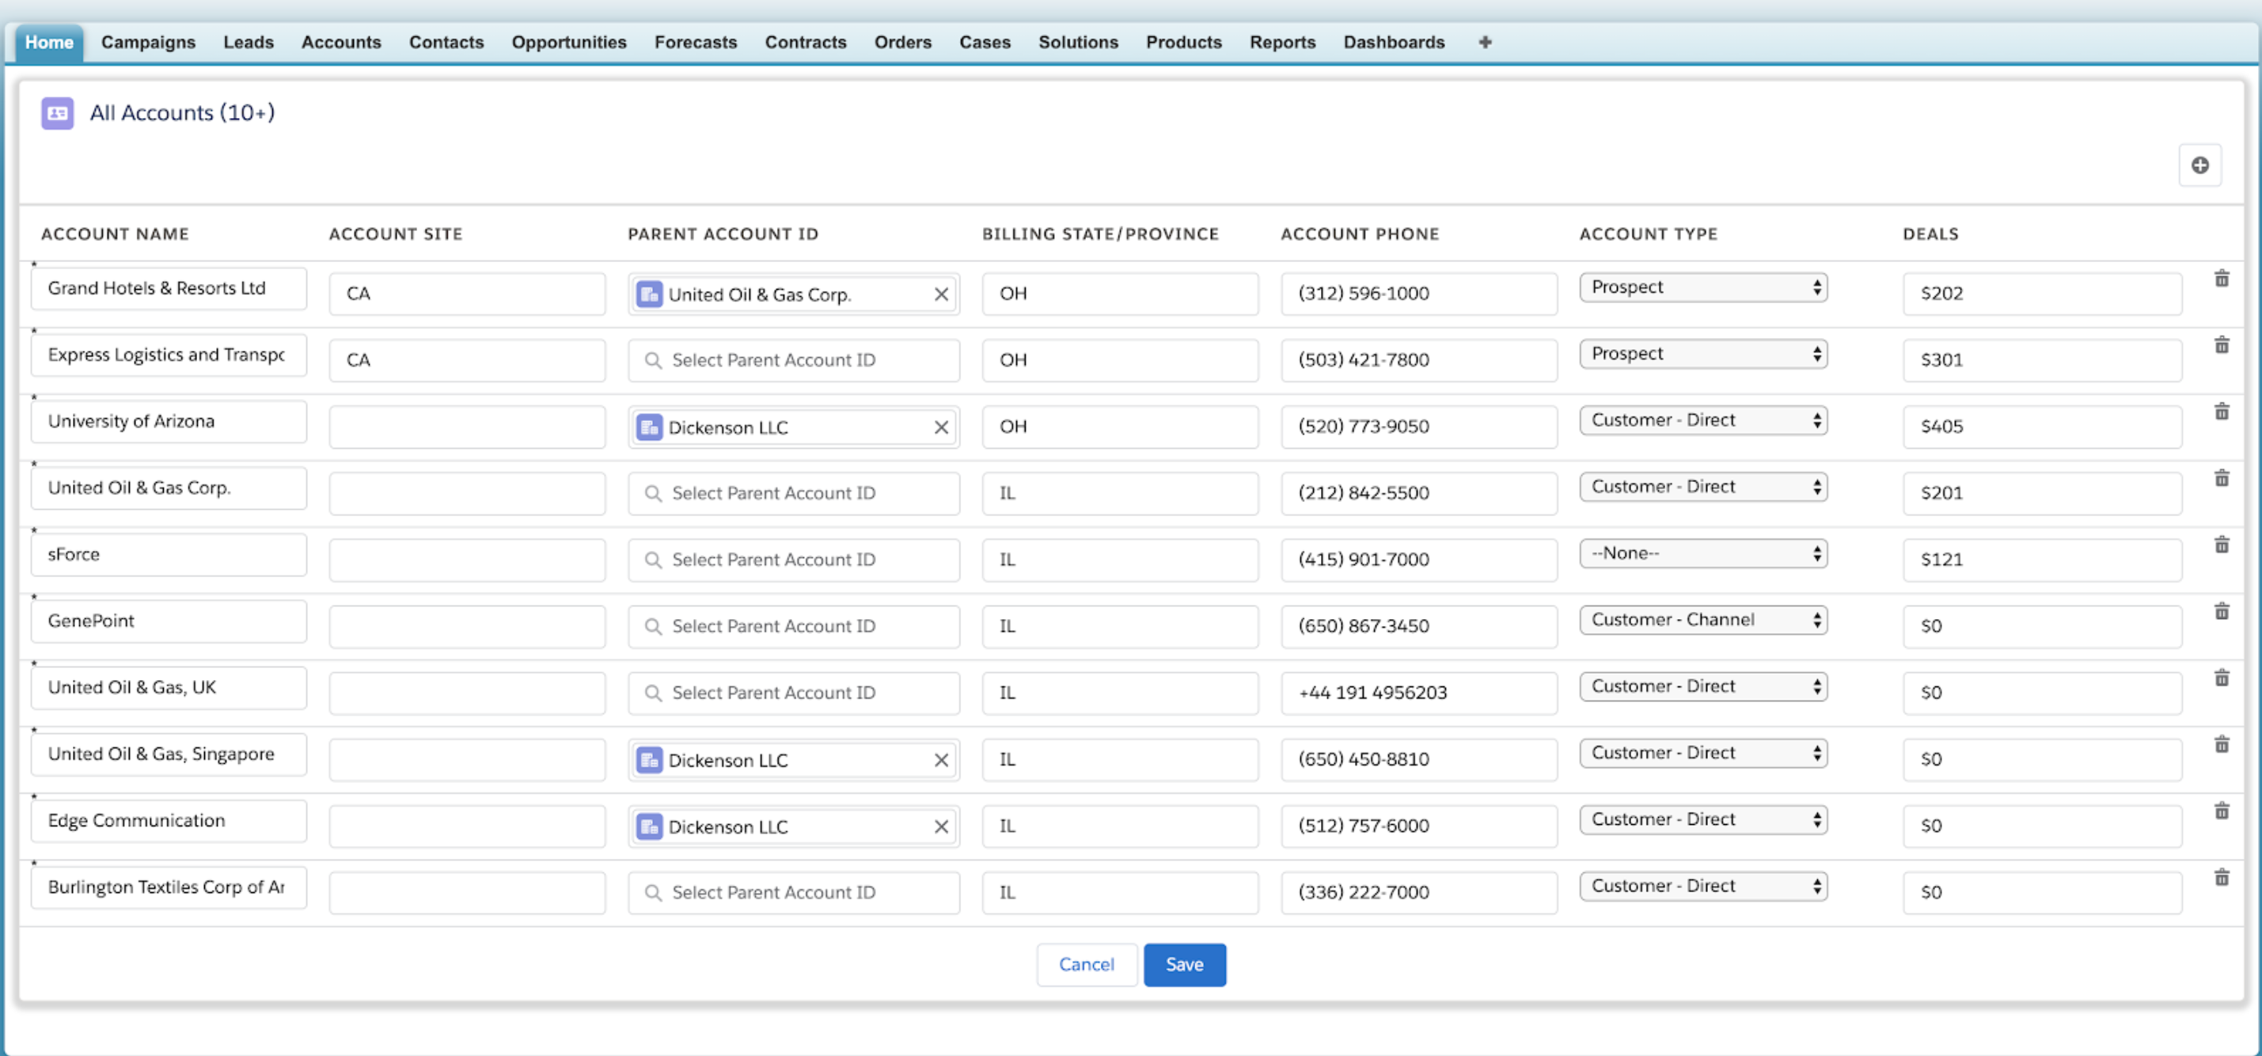This screenshot has width=2262, height=1056.
Task: Open Customer - Channel dropdown for GenePoint
Action: click(x=1702, y=621)
